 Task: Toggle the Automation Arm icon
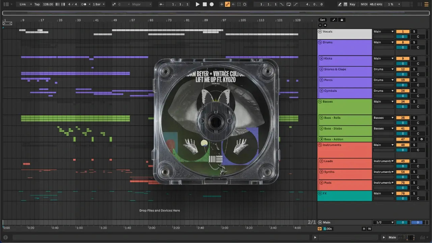[x=227, y=4]
